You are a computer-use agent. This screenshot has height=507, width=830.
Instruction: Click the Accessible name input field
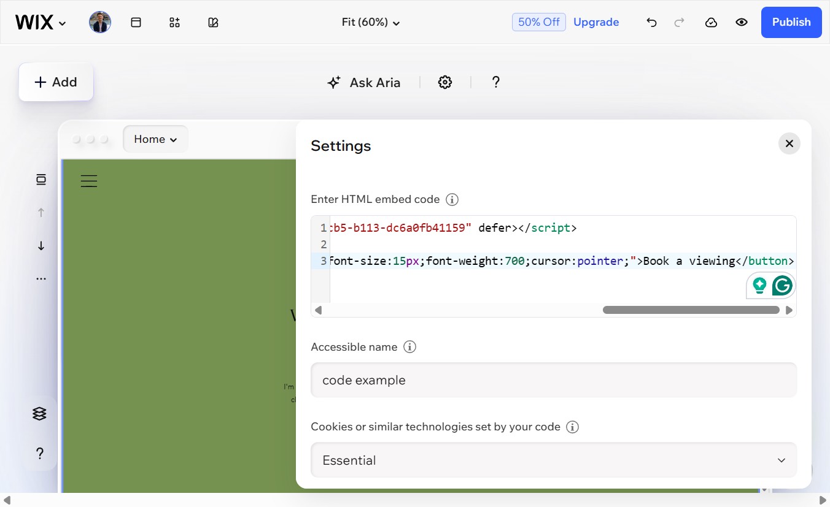tap(554, 380)
